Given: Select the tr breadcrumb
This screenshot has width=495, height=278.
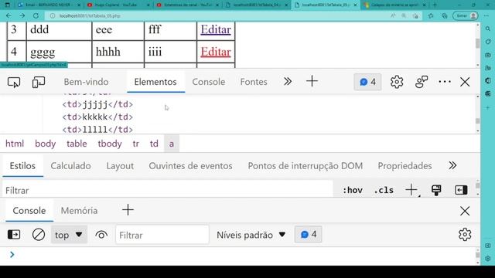Looking at the screenshot, I should pyautogui.click(x=136, y=144).
